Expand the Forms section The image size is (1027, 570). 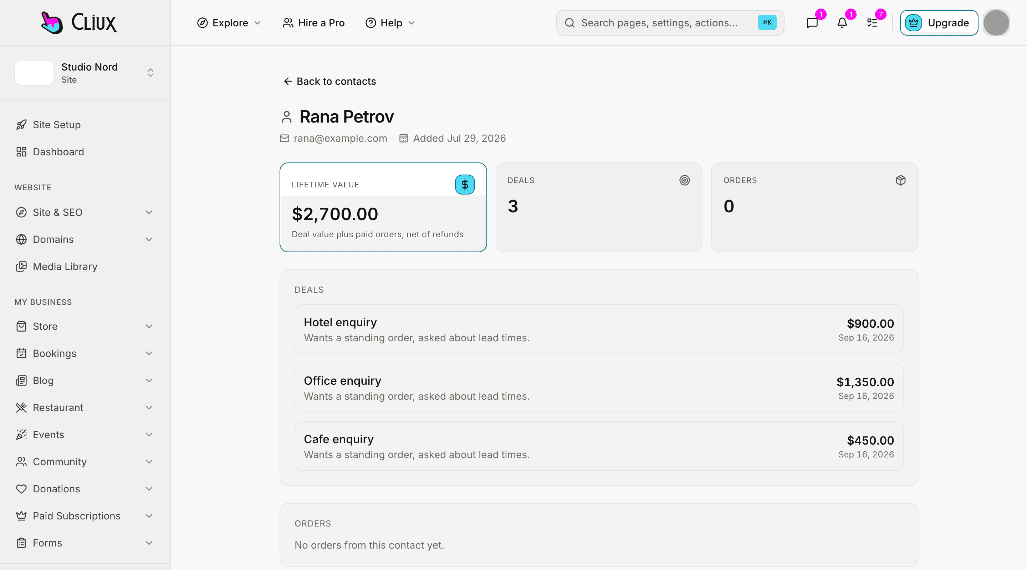[x=85, y=543]
